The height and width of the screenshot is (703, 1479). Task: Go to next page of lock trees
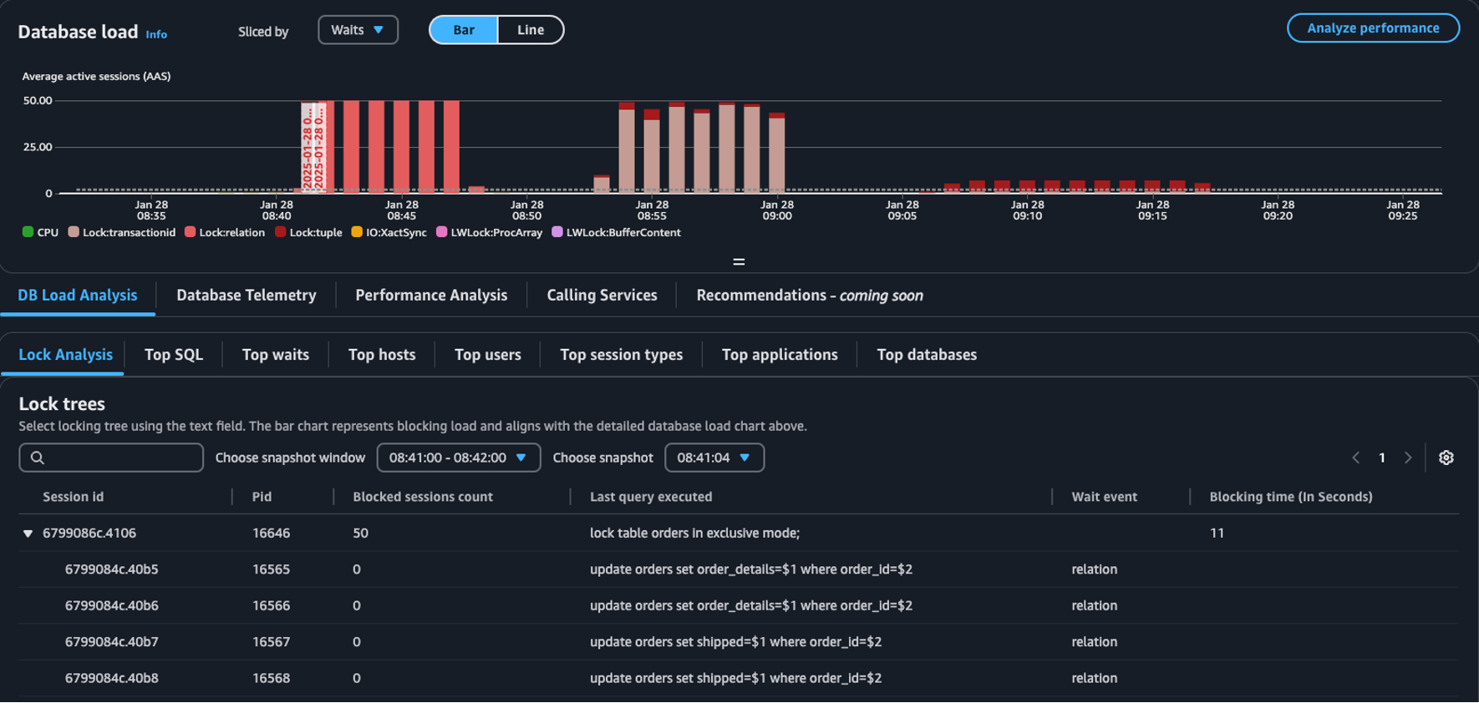point(1408,458)
